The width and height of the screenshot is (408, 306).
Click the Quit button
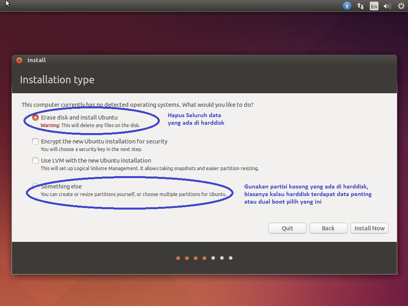tap(287, 228)
